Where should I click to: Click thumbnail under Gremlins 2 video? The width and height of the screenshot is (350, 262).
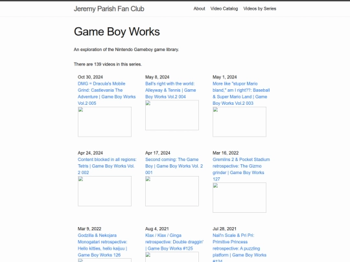[239, 197]
